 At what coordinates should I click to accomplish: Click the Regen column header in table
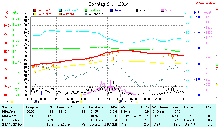[189, 107]
